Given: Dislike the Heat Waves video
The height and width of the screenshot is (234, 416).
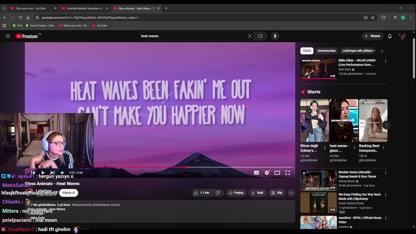Looking at the screenshot, I should click(x=218, y=193).
